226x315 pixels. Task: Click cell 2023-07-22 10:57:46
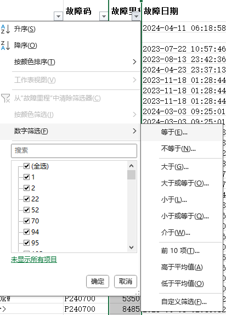(x=184, y=49)
